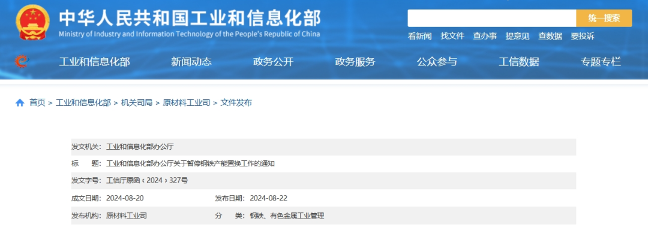The width and height of the screenshot is (648, 234).
Task: Click 工业和信息化部 breadcrumb link
Action: coord(83,103)
